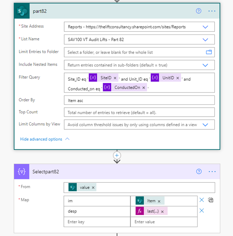This screenshot has width=233, height=236.
Task: Click the last(...) expression token
Action: 151,211
